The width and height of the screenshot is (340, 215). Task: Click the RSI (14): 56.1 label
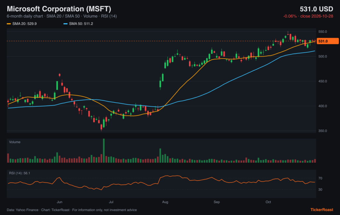(x=20, y=173)
